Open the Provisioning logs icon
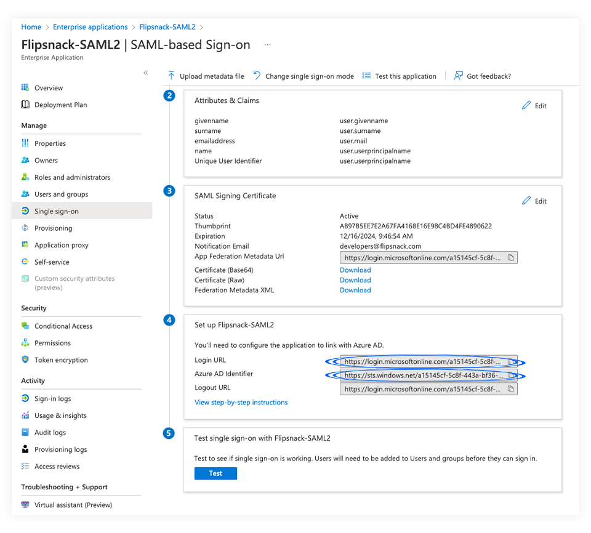This screenshot has height=533, width=591. coord(25,449)
